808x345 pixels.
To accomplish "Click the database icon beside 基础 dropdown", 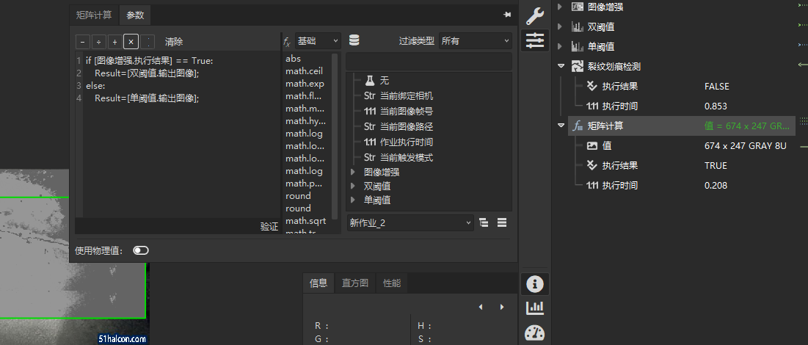I will 354,41.
